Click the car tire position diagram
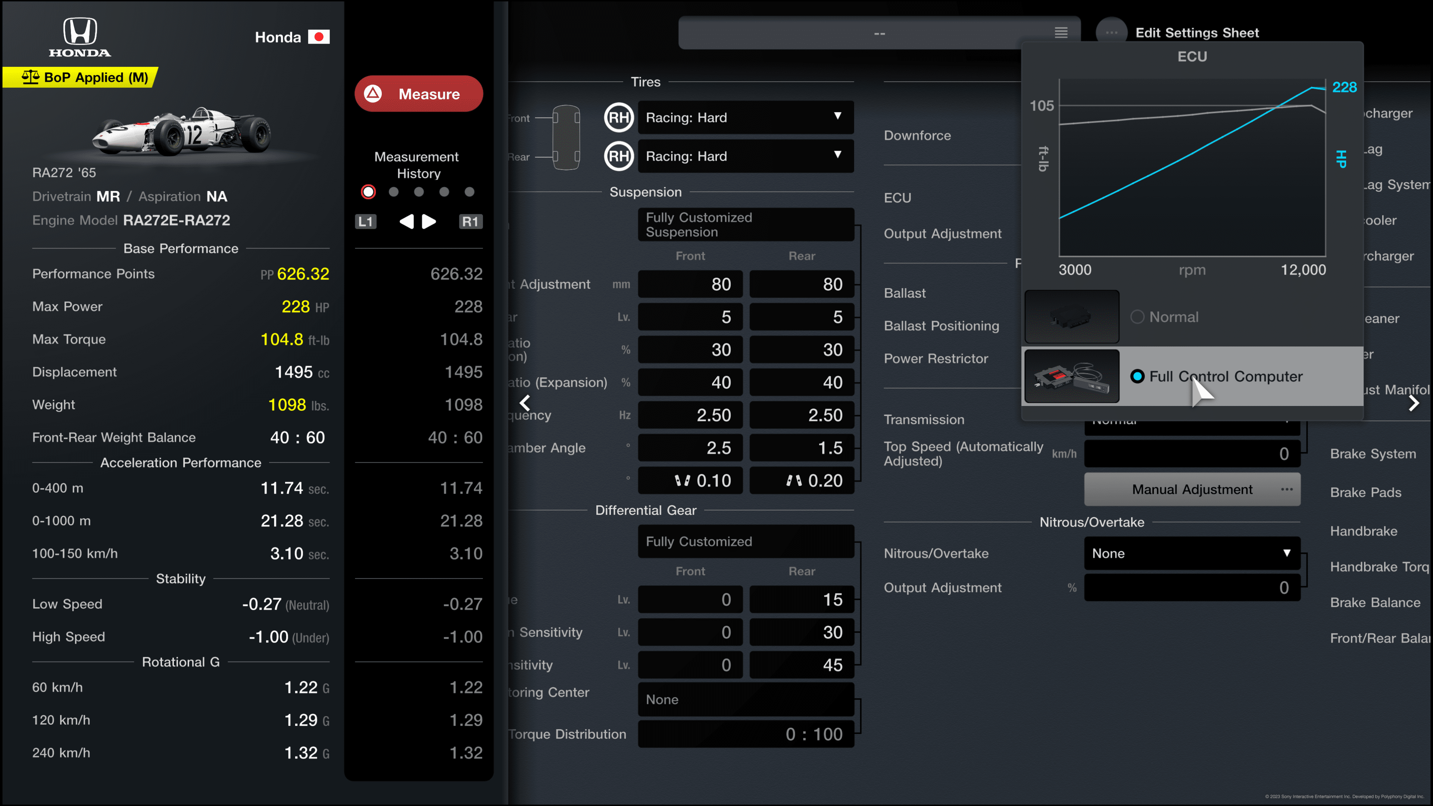 click(x=566, y=137)
